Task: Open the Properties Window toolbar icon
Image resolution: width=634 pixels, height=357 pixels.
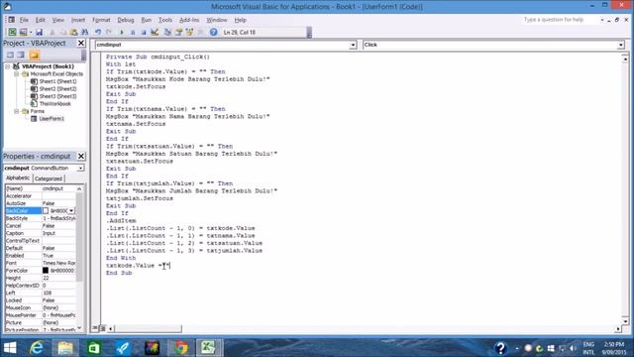Action: [x=178, y=32]
